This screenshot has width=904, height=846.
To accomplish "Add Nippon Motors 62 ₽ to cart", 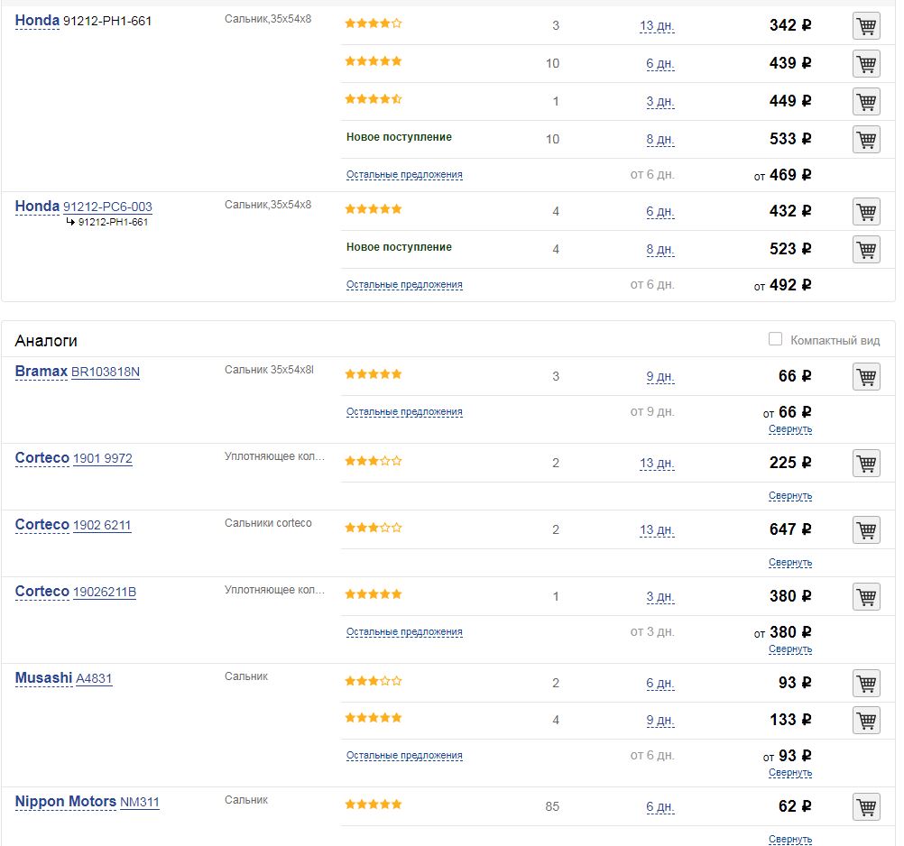I will [866, 807].
